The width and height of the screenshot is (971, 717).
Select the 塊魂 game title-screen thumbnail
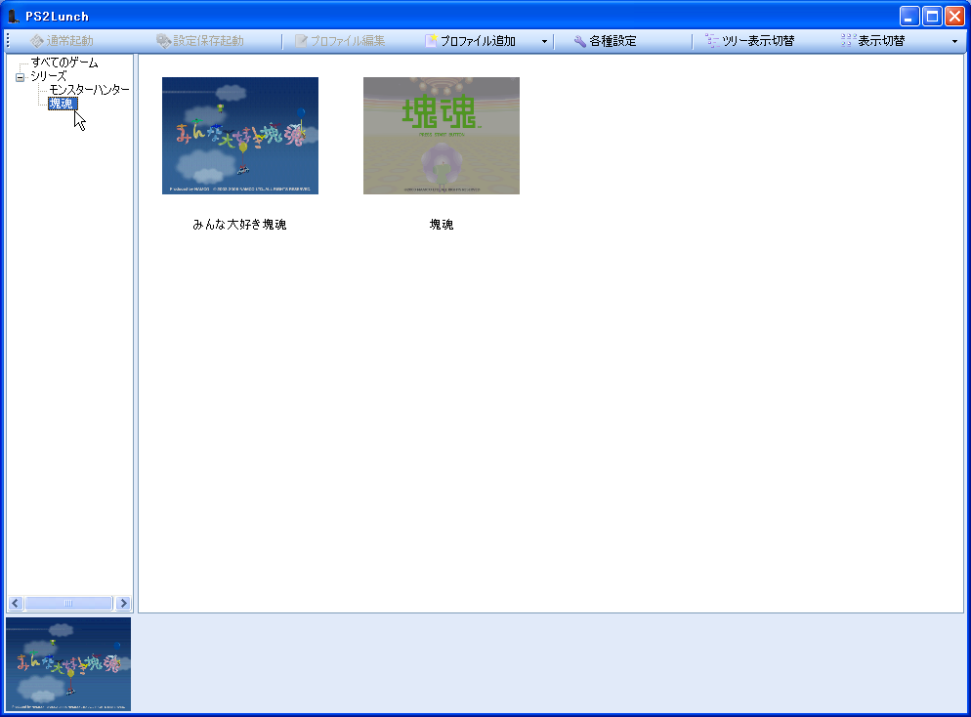click(x=442, y=136)
